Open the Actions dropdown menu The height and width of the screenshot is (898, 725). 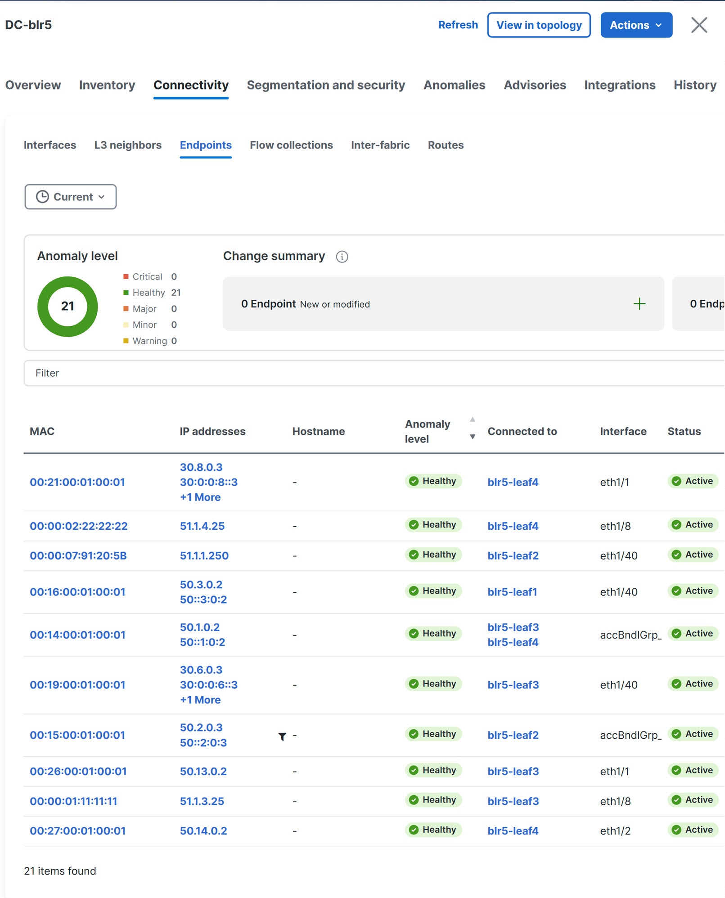pyautogui.click(x=636, y=25)
